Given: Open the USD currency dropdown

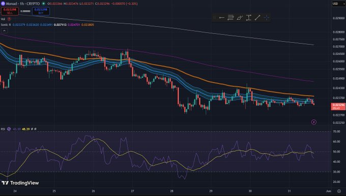Looking at the screenshot, I should point(338,4).
